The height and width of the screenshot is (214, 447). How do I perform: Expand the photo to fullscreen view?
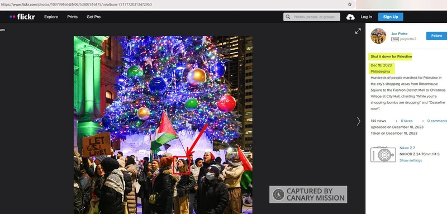358,31
